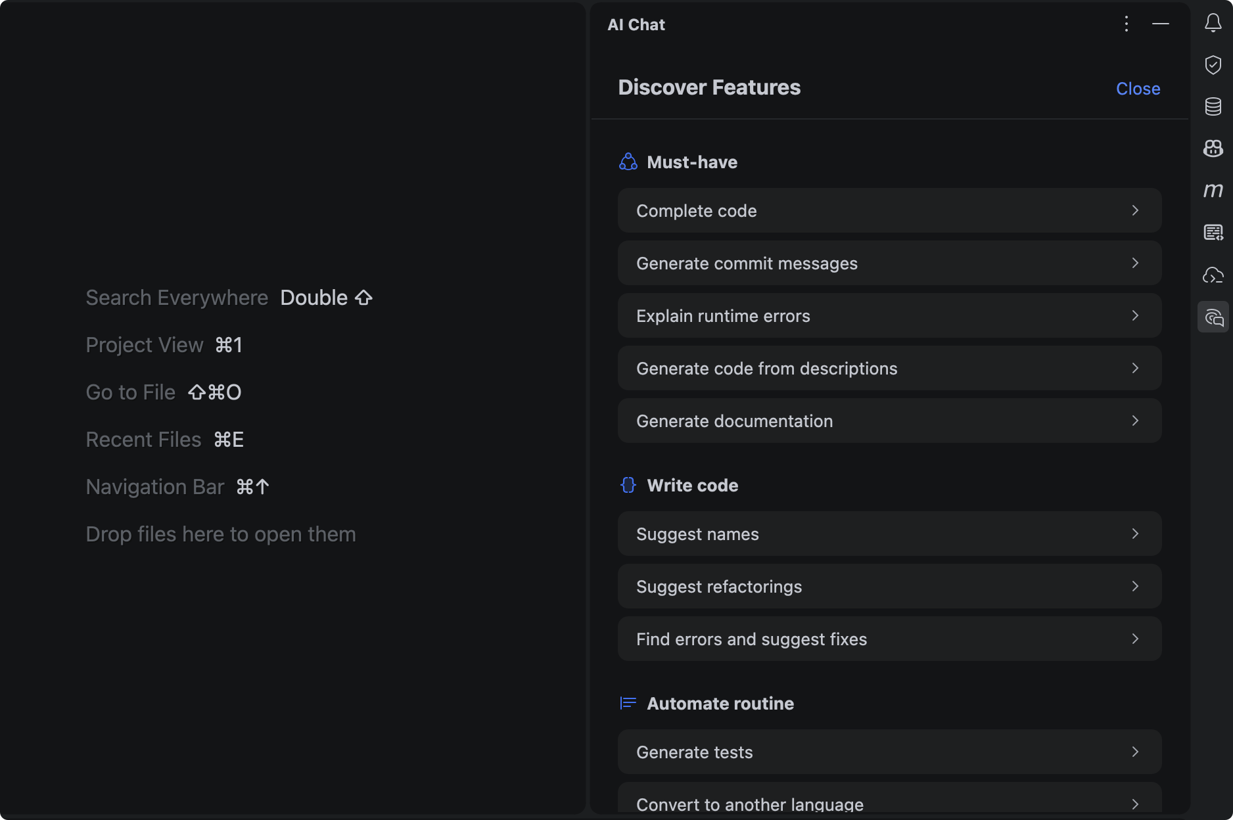This screenshot has height=820, width=1233.
Task: Open the cloud terminal icon in sidebar
Action: pyautogui.click(x=1213, y=275)
